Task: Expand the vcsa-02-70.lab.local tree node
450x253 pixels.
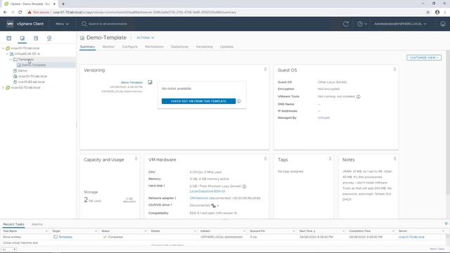Action: 3,87
